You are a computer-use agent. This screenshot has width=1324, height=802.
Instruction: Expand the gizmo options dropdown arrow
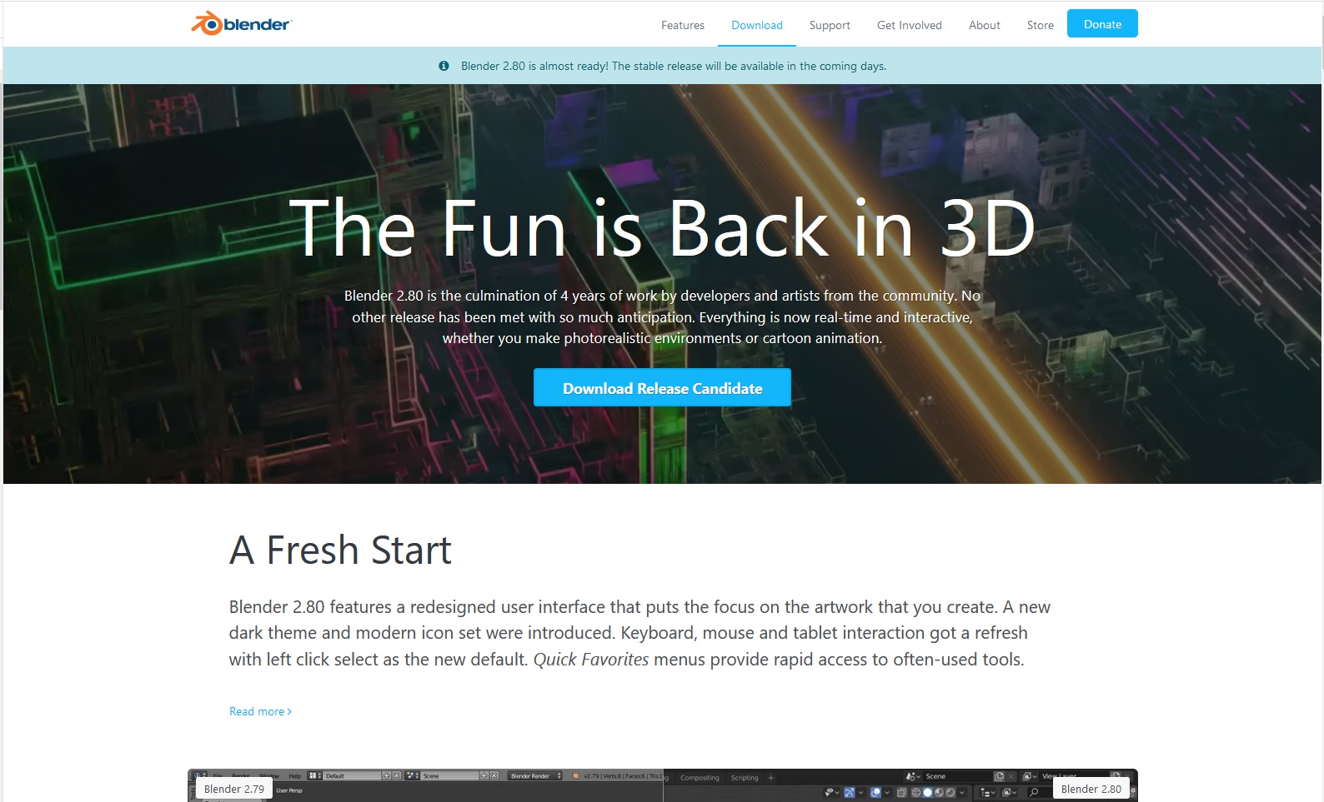(x=861, y=792)
